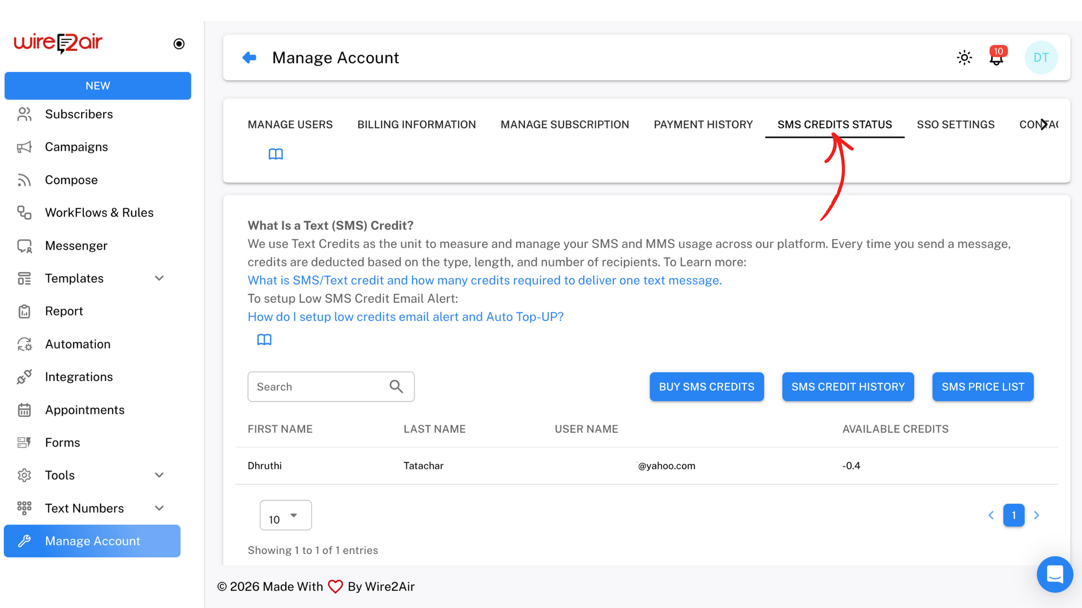Image resolution: width=1082 pixels, height=608 pixels.
Task: Click the notification bell with badge
Action: [997, 58]
